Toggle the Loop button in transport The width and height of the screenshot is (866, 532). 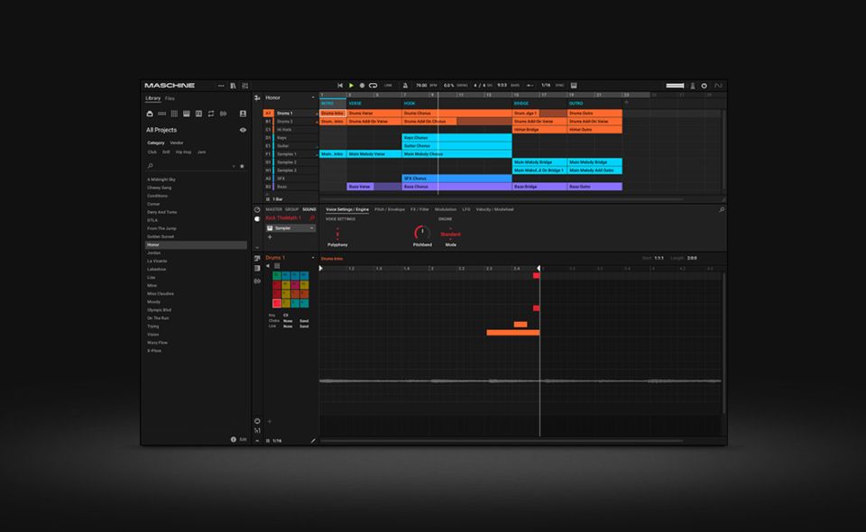pyautogui.click(x=373, y=86)
